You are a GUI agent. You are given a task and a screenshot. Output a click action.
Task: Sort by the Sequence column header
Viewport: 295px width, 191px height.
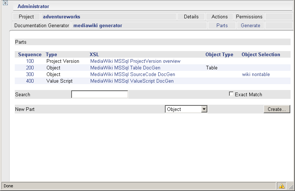click(x=30, y=54)
